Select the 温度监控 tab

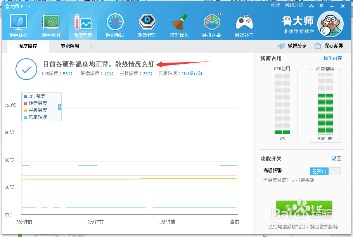tap(28, 46)
